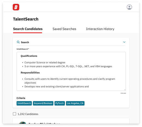Click the Search panel title text

point(25,42)
